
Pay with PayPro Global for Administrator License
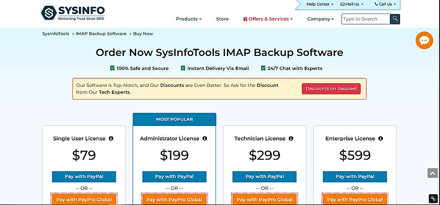174,199
